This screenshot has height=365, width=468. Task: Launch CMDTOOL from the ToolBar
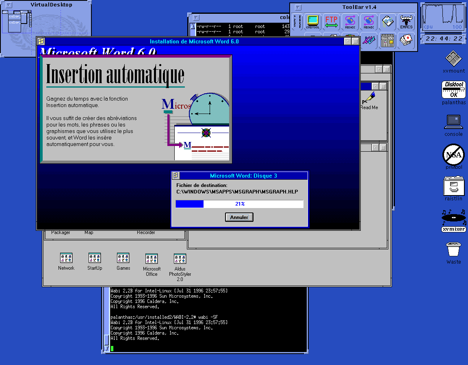[x=312, y=22]
